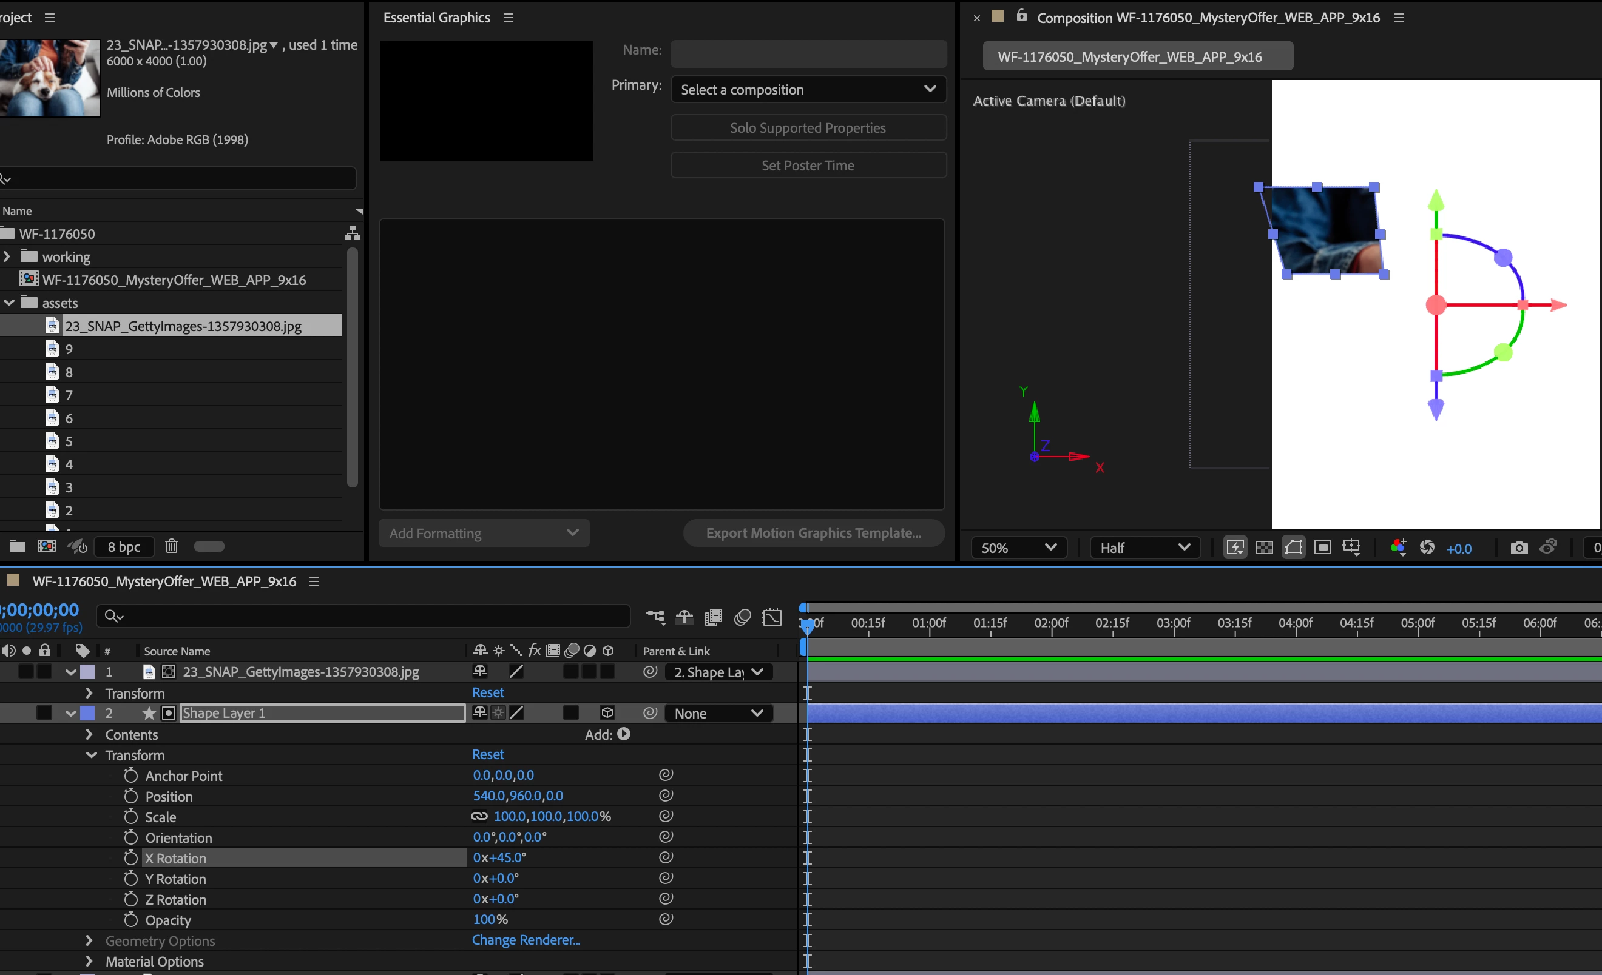Click Reset next to Shape Layer Transform

pyautogui.click(x=488, y=754)
